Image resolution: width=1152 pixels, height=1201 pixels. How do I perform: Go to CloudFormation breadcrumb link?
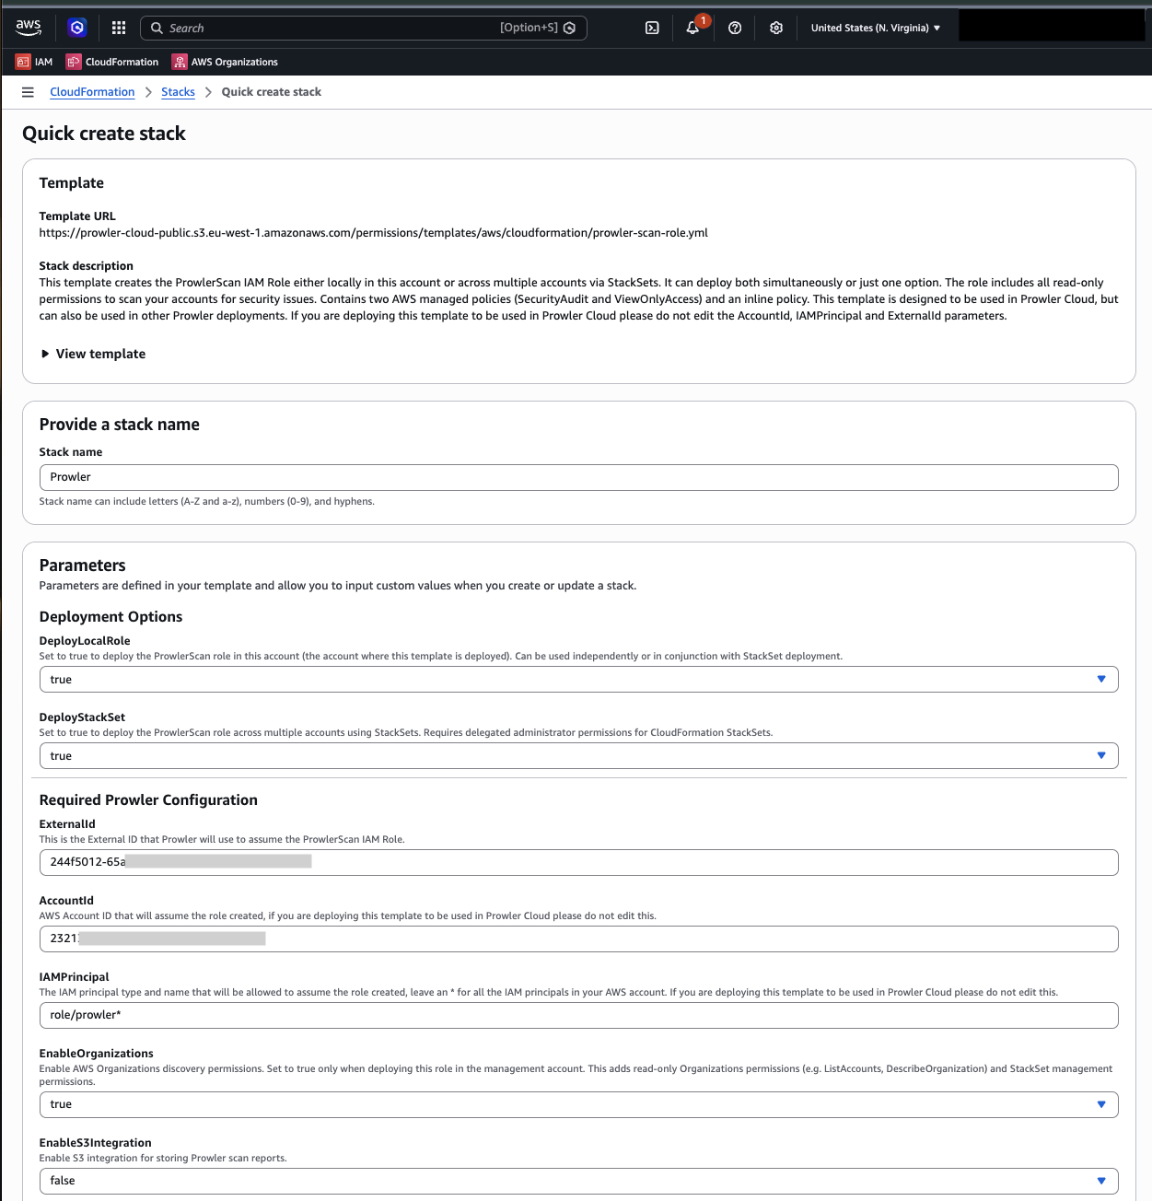[x=92, y=92]
